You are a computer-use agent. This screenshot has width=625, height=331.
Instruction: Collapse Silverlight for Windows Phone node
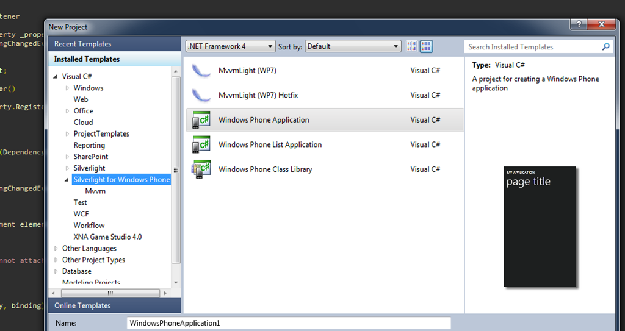click(x=67, y=180)
